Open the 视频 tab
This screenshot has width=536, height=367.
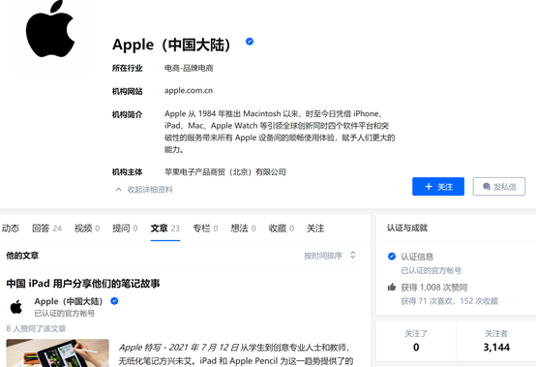[x=87, y=229]
